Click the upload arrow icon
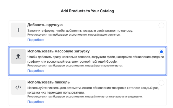Screen dimensions: 173x108 18,57
